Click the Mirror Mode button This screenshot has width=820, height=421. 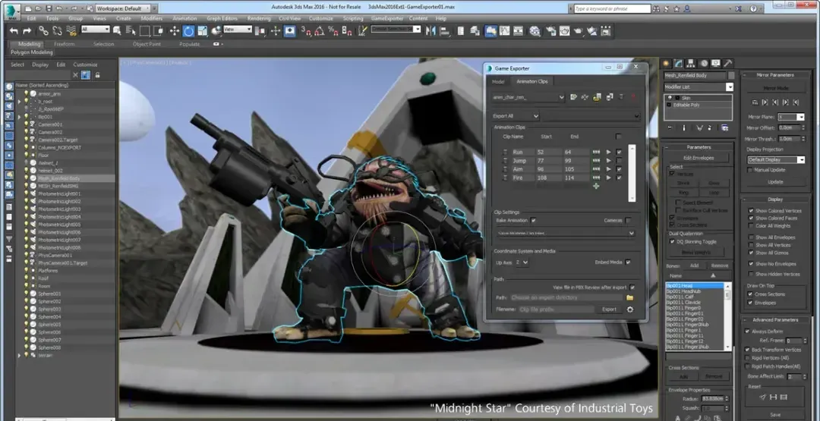tap(776, 88)
